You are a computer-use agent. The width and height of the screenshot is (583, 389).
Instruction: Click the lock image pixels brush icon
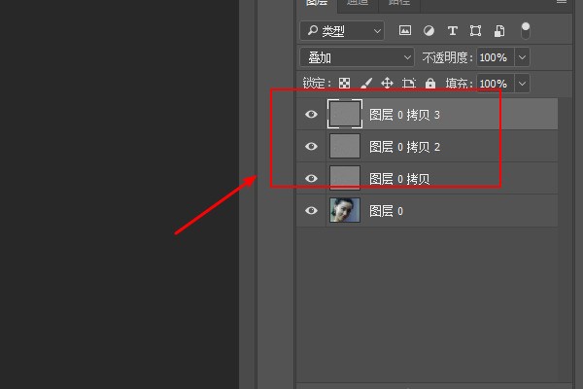click(366, 84)
